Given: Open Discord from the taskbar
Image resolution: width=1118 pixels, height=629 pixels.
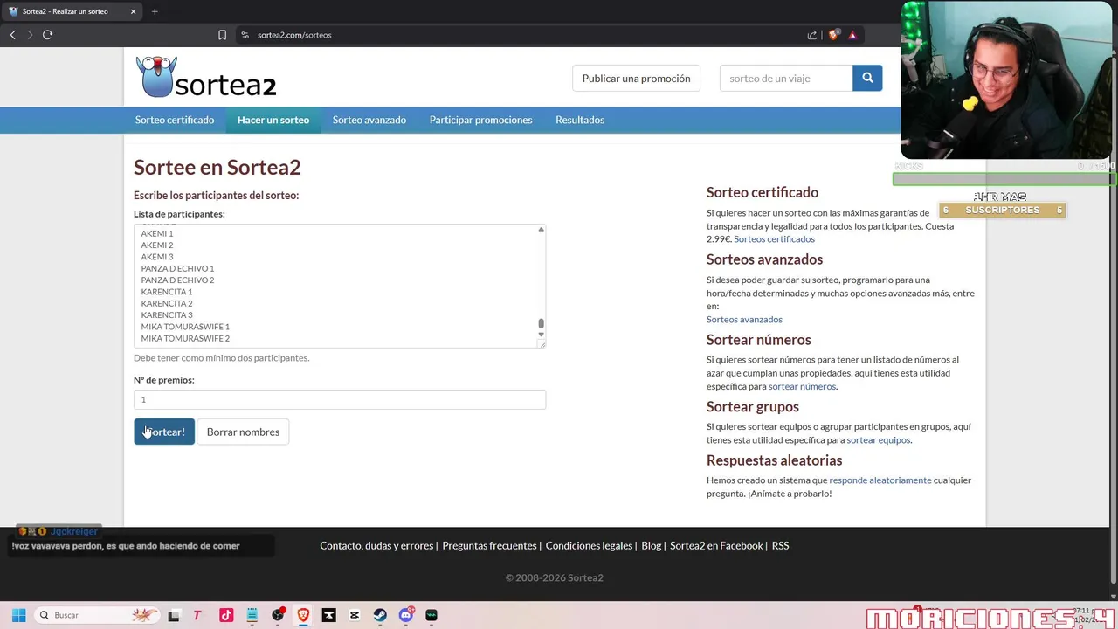Looking at the screenshot, I should tap(406, 615).
